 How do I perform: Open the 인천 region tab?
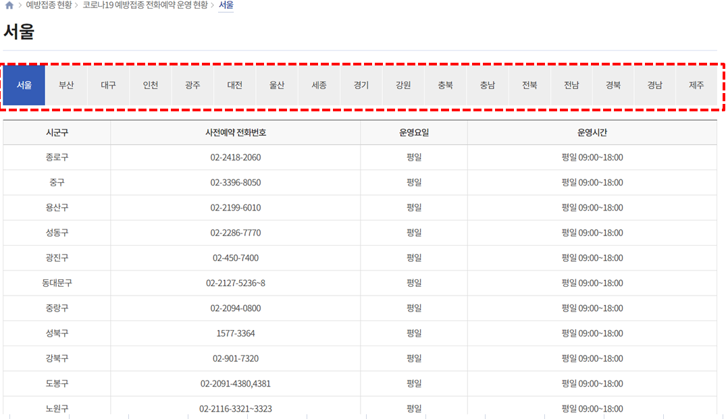click(x=151, y=86)
